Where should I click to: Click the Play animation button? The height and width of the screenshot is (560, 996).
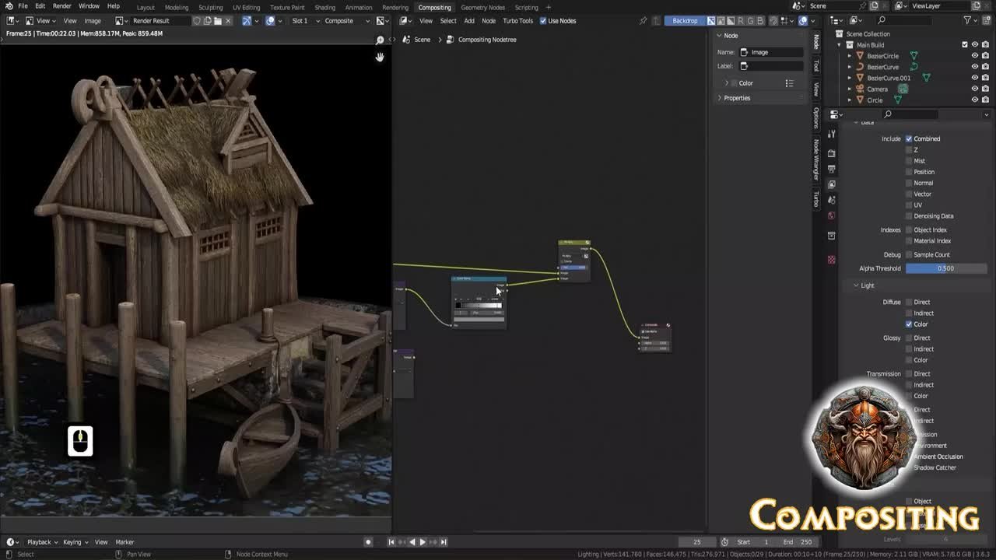click(x=423, y=542)
